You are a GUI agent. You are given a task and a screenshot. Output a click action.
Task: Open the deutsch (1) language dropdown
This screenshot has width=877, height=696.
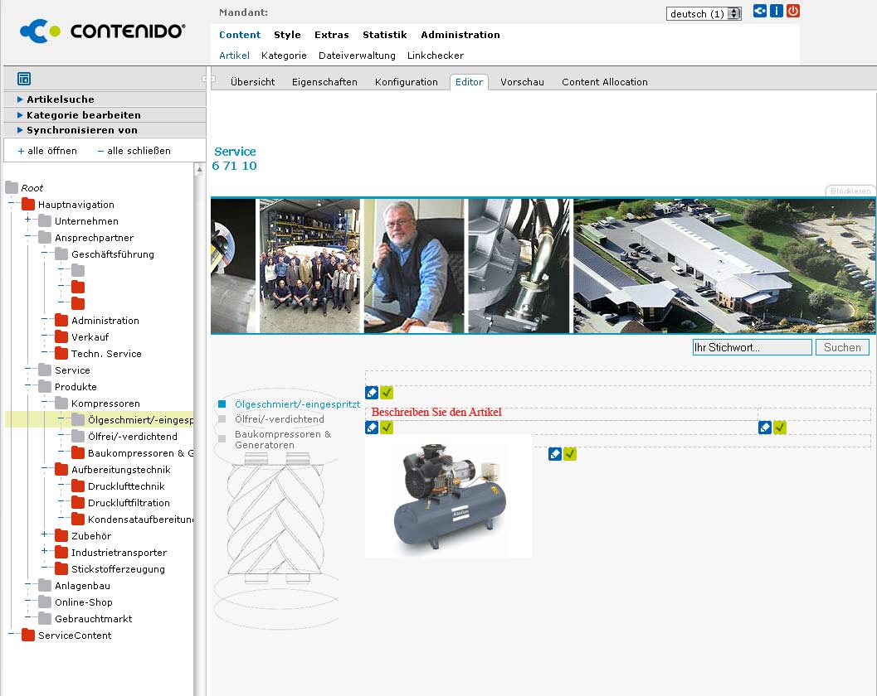point(704,14)
